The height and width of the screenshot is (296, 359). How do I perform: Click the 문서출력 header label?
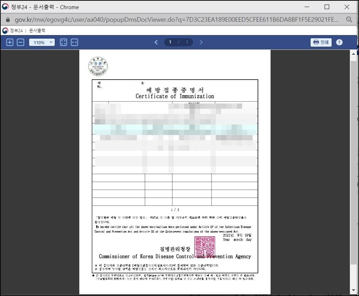(37, 31)
